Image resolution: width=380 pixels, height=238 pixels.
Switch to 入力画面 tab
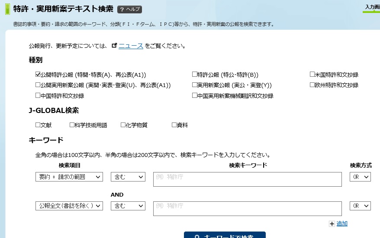click(372, 7)
